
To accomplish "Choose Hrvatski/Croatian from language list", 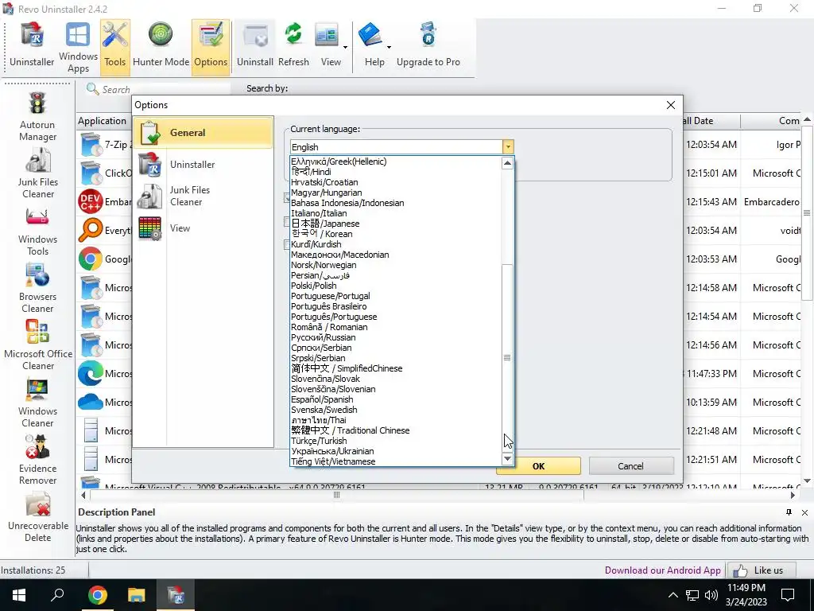I will pos(324,182).
